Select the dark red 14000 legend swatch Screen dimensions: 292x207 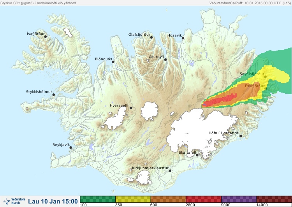274,199
